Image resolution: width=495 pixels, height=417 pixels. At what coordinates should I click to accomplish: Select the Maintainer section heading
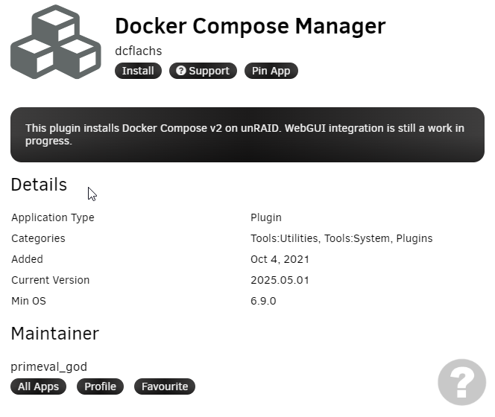tap(55, 334)
